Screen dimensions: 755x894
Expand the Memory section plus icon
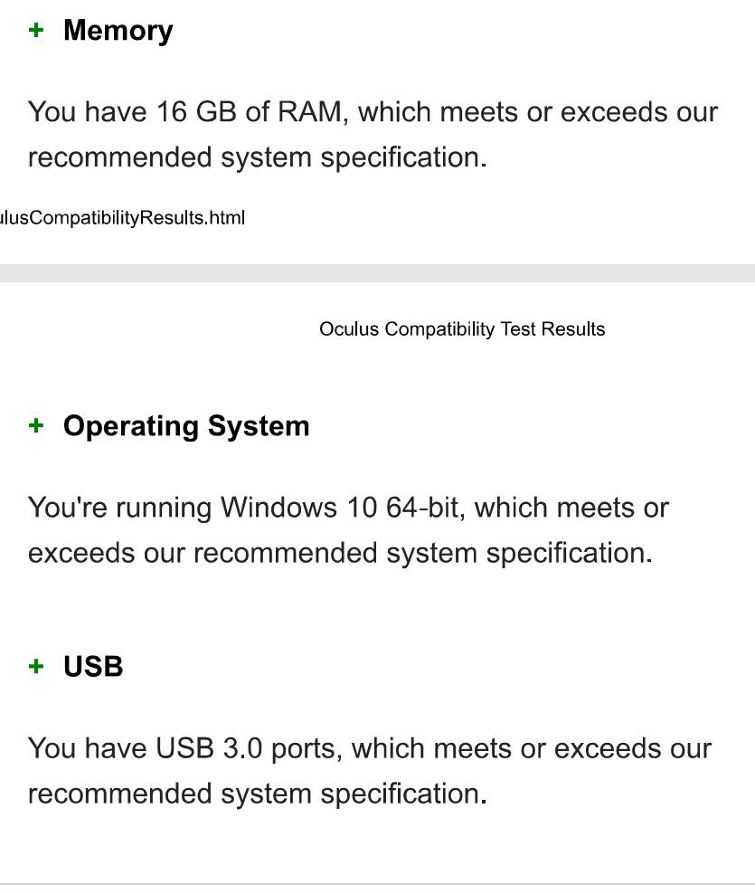pyautogui.click(x=36, y=30)
